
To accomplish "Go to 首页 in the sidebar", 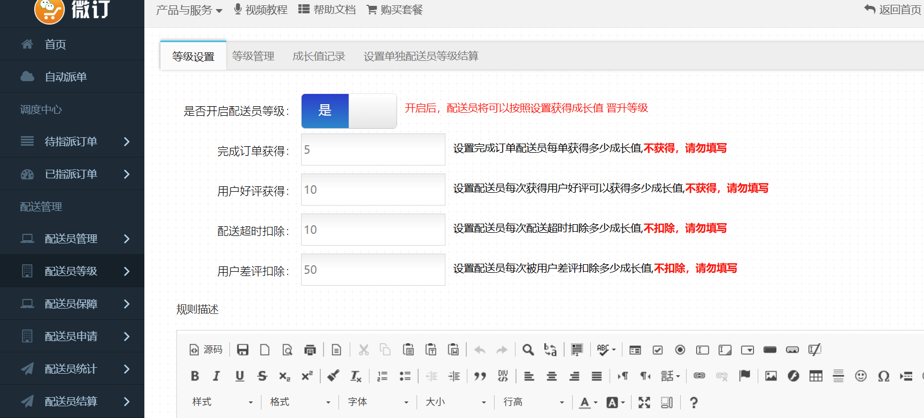I will coord(72,44).
